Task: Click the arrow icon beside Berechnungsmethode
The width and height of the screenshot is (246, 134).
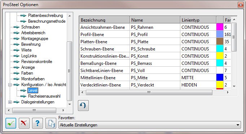Action: (x=23, y=21)
